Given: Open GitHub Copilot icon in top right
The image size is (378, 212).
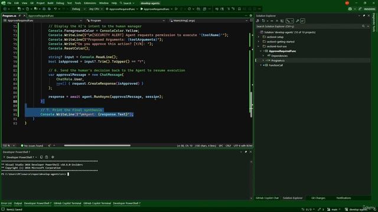Looking at the screenshot, I should (x=350, y=9).
